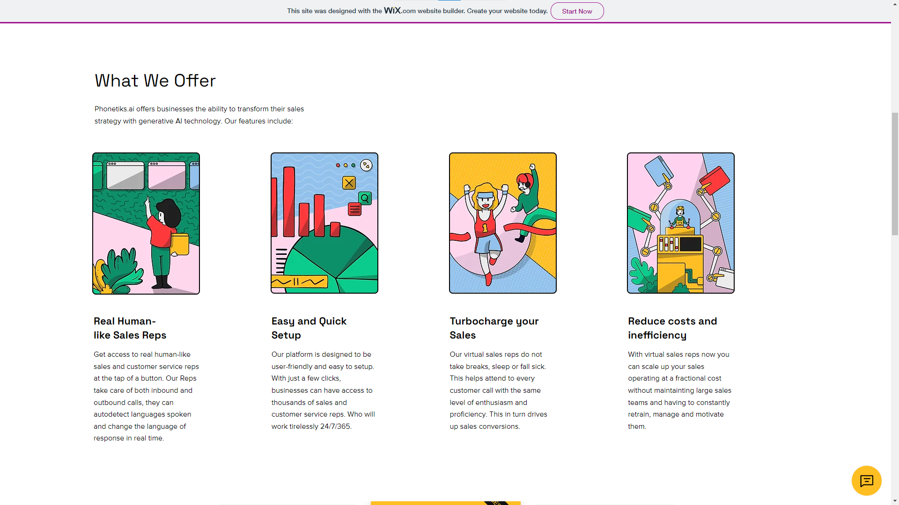Click the WiX.com logo in banner
This screenshot has height=505, width=899.
point(399,10)
